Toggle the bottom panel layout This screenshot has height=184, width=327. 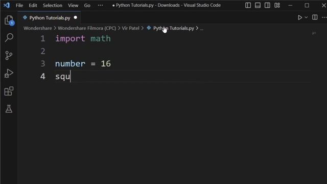pyautogui.click(x=258, y=5)
